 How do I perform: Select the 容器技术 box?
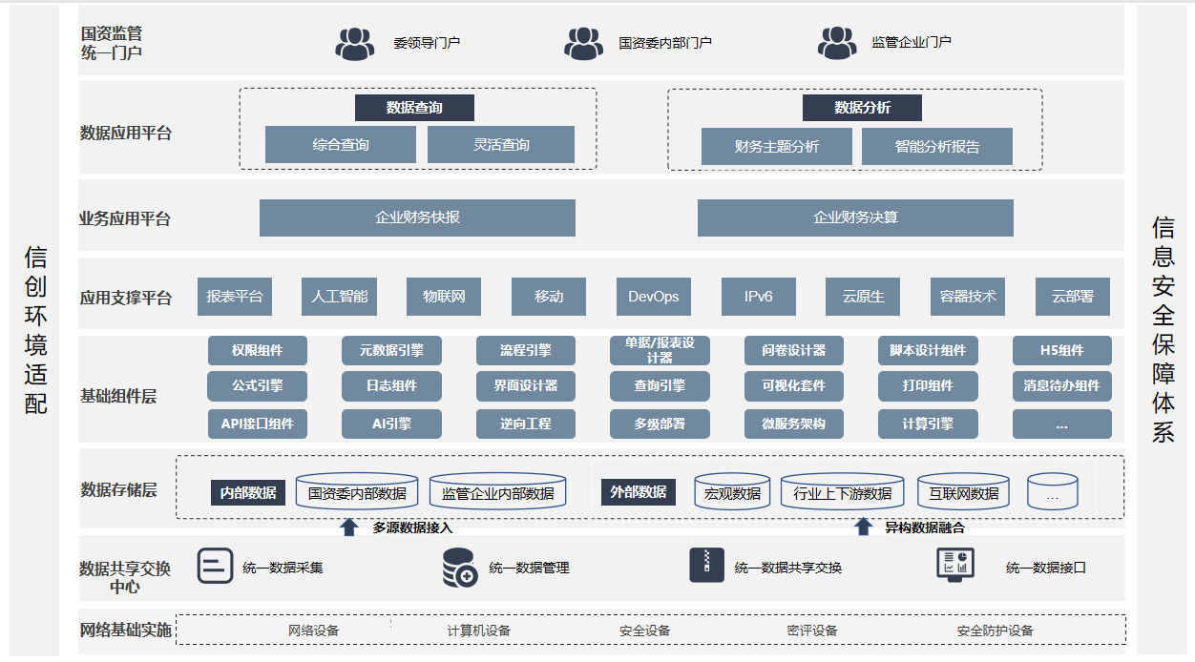[x=968, y=297]
